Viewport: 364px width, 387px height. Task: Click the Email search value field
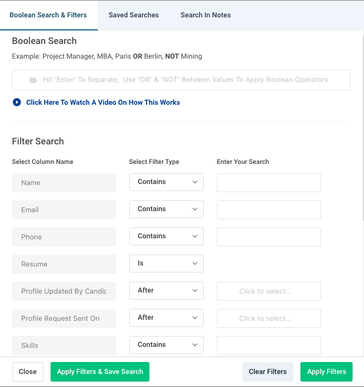(x=269, y=210)
